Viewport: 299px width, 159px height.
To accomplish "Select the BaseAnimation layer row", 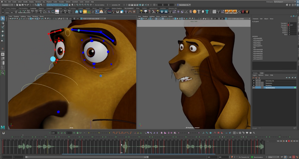I will [x=274, y=88].
